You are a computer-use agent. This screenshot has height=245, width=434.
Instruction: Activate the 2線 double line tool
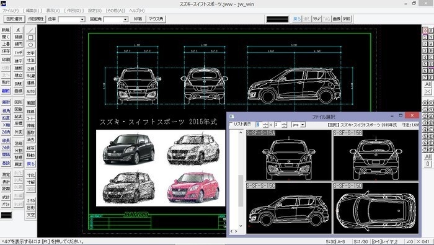coord(31,68)
